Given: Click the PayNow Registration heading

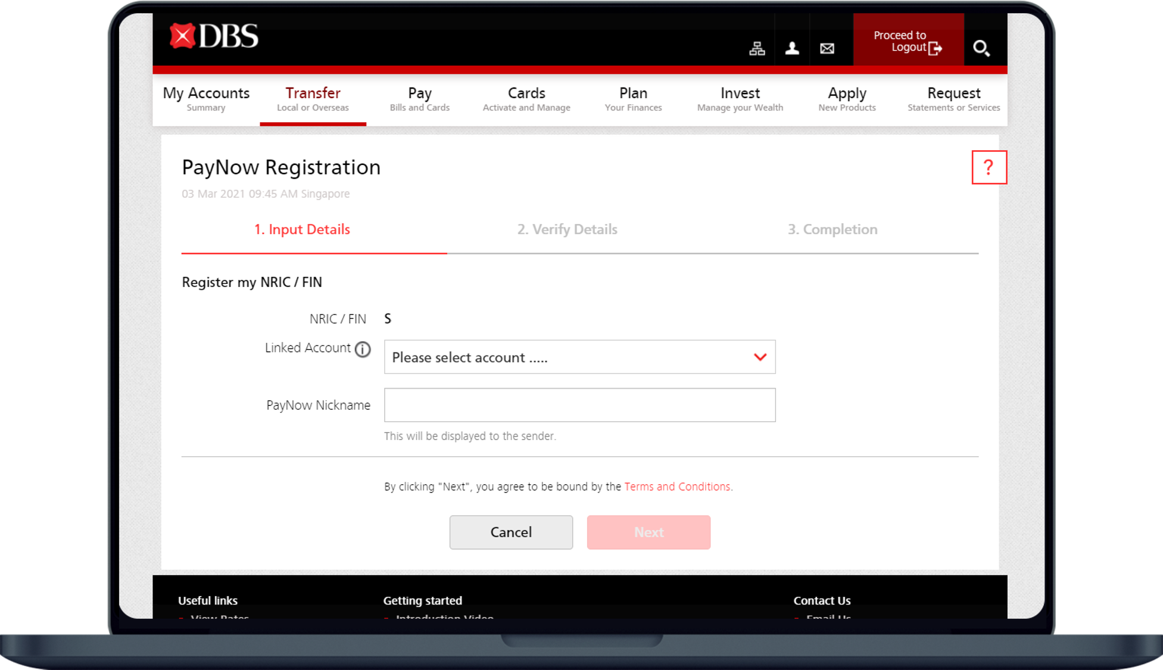Looking at the screenshot, I should (281, 167).
